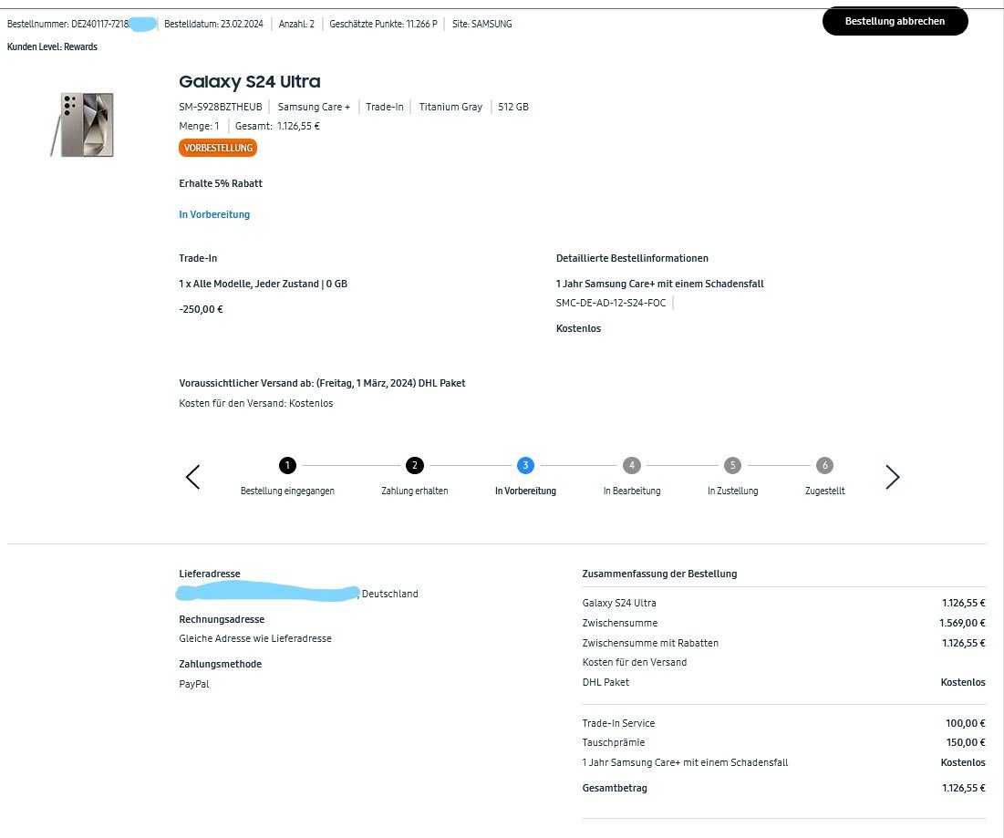The image size is (1004, 838).
Task: Click the Menge: 1 quantity text
Action: [x=199, y=126]
